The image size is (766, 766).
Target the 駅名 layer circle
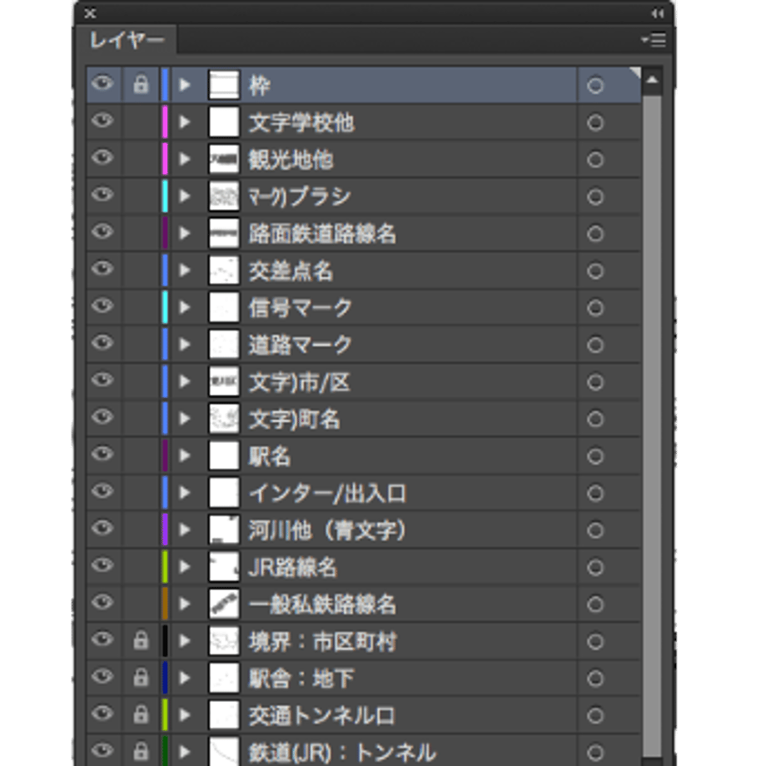coord(595,456)
